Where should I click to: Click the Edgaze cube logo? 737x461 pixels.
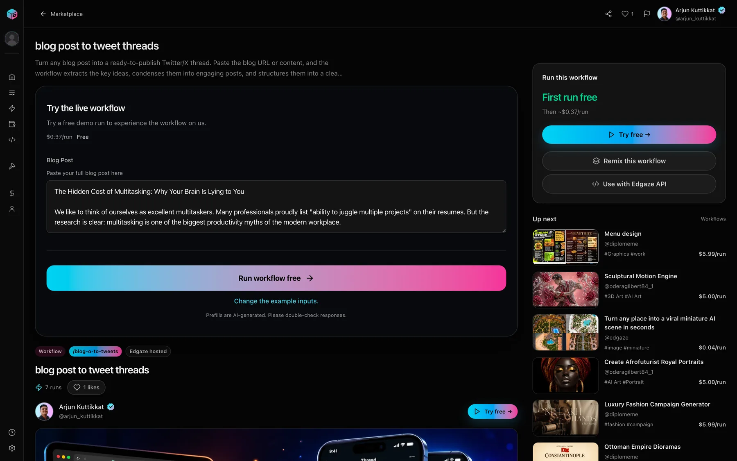[12, 14]
